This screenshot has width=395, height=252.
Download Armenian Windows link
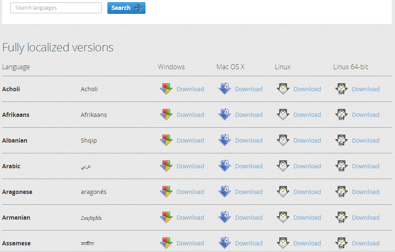(x=190, y=218)
